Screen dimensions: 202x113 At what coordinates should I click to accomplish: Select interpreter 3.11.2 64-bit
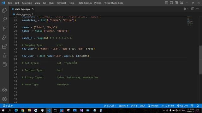pos(168,106)
